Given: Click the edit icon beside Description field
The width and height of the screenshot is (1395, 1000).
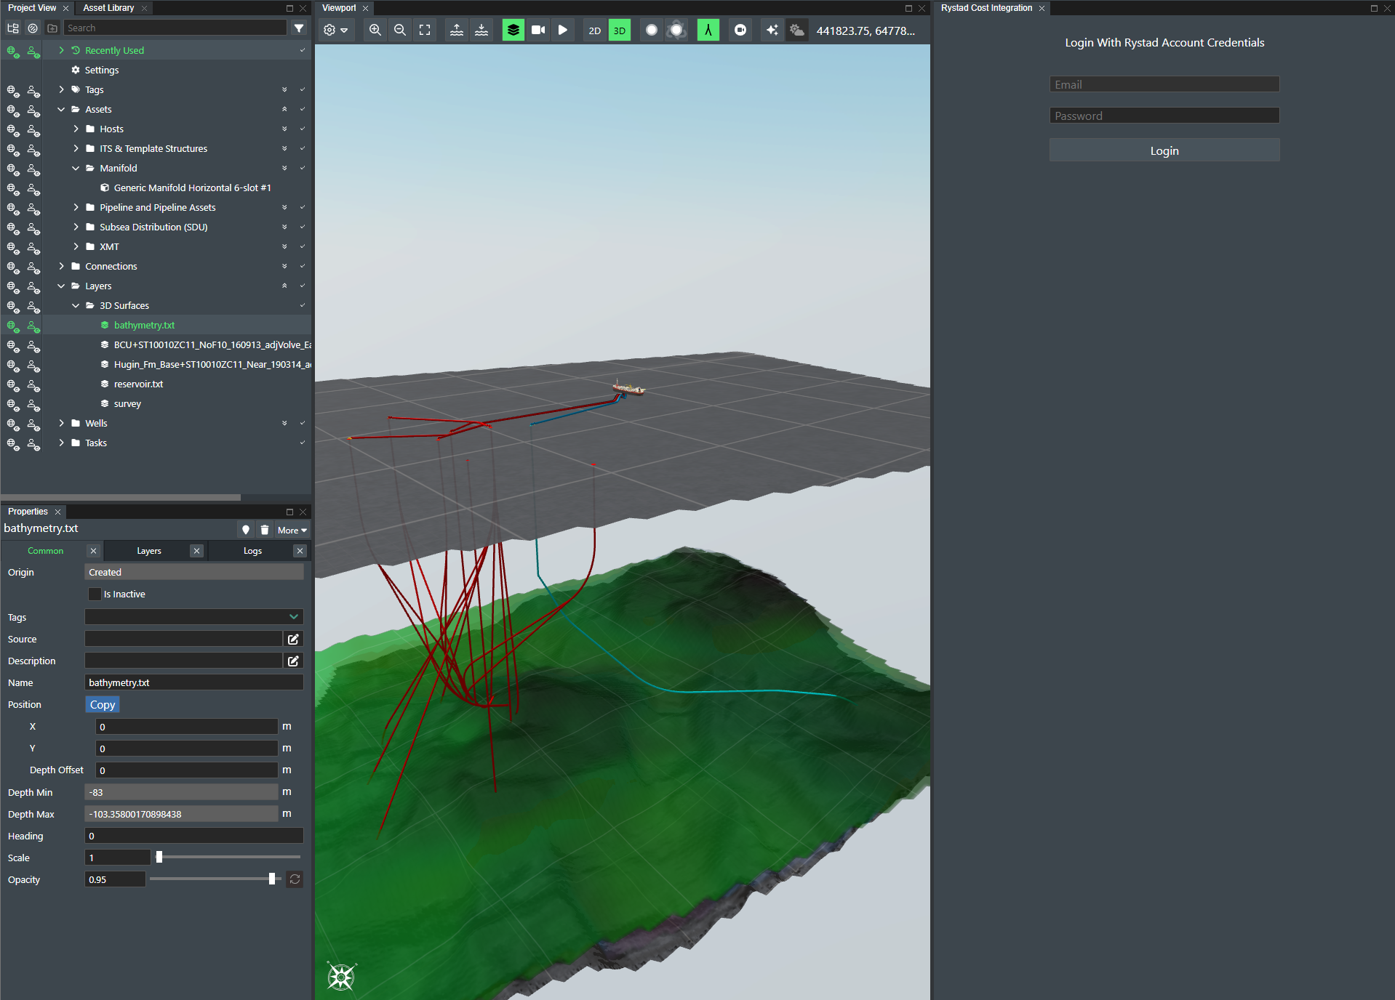Looking at the screenshot, I should click(x=293, y=661).
